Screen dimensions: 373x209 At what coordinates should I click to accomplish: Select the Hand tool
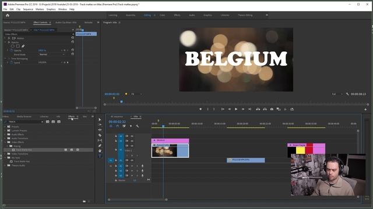click(x=100, y=151)
